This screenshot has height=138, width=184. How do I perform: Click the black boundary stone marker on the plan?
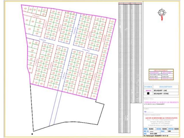[x=32, y=134]
